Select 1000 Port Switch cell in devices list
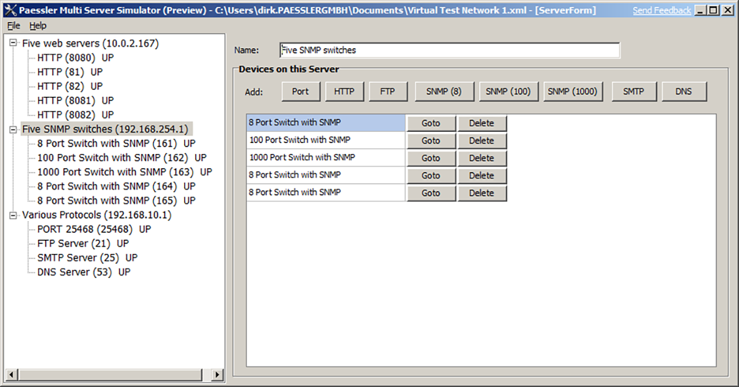739x387 pixels. [x=326, y=158]
